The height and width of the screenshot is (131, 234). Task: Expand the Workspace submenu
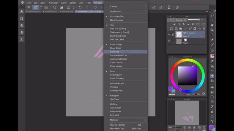coord(126,11)
